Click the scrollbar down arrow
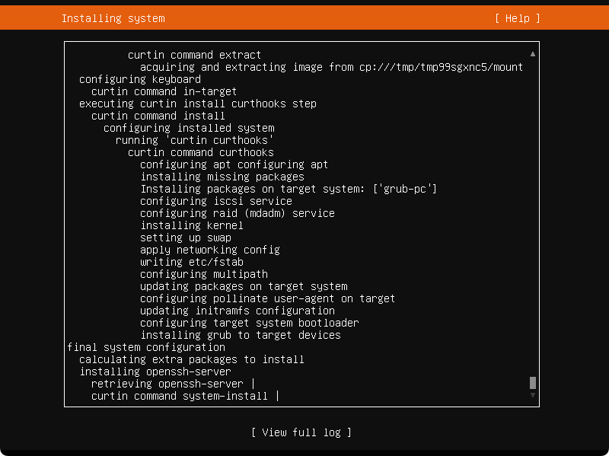Image resolution: width=609 pixels, height=456 pixels. (x=533, y=395)
